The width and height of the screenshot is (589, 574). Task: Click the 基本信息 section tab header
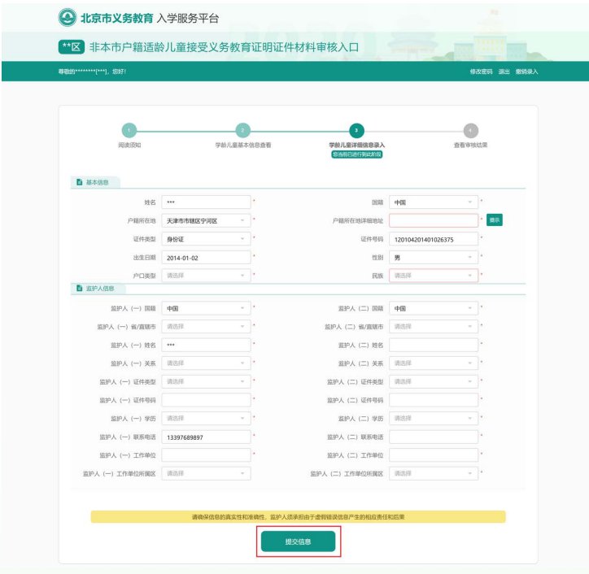[95, 182]
